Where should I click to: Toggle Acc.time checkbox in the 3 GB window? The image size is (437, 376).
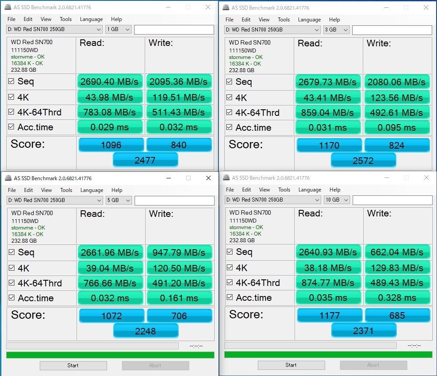[229, 127]
